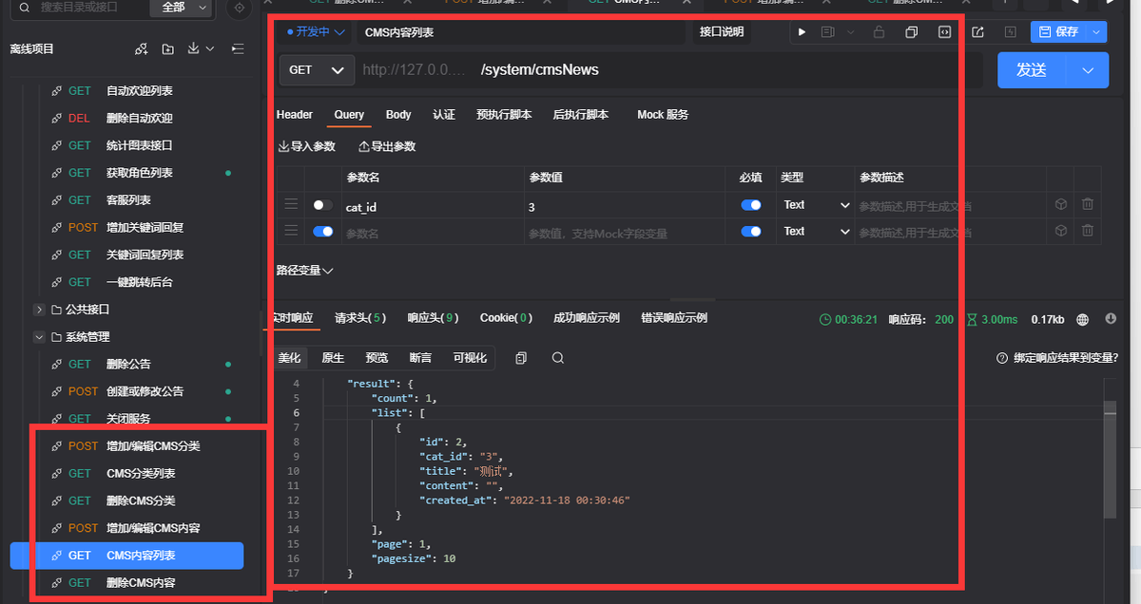Image resolution: width=1141 pixels, height=604 pixels.
Task: Switch to the Header tab
Action: (295, 115)
